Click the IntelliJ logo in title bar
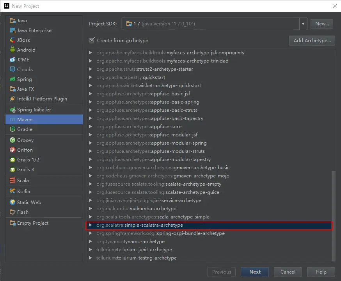This screenshot has width=341, height=281. [7, 6]
